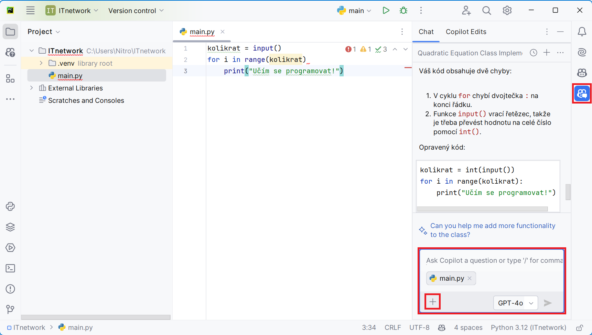Open the Problems tool window

pos(10,289)
